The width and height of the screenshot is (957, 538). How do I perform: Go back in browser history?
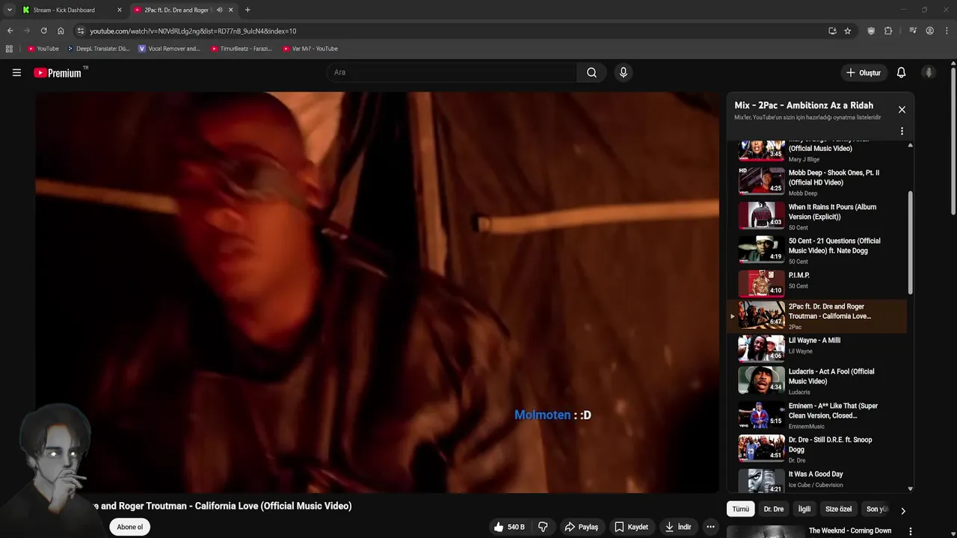coord(10,31)
